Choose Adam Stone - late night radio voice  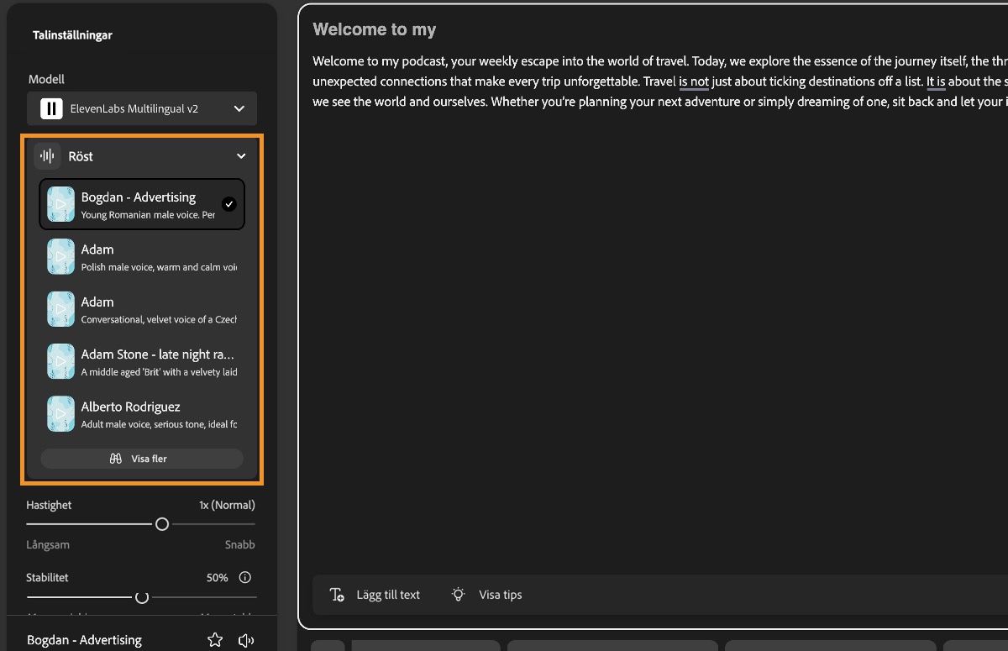pyautogui.click(x=142, y=361)
